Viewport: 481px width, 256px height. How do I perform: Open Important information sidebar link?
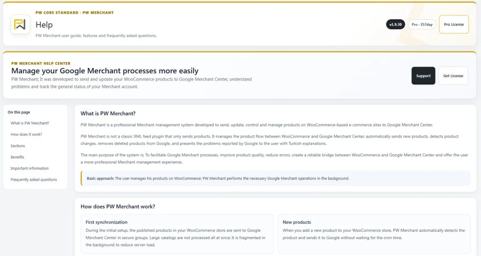[30, 168]
